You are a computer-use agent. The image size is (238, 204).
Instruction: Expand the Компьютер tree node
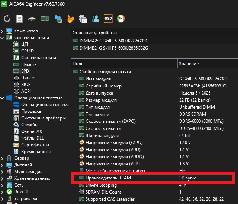2,31
